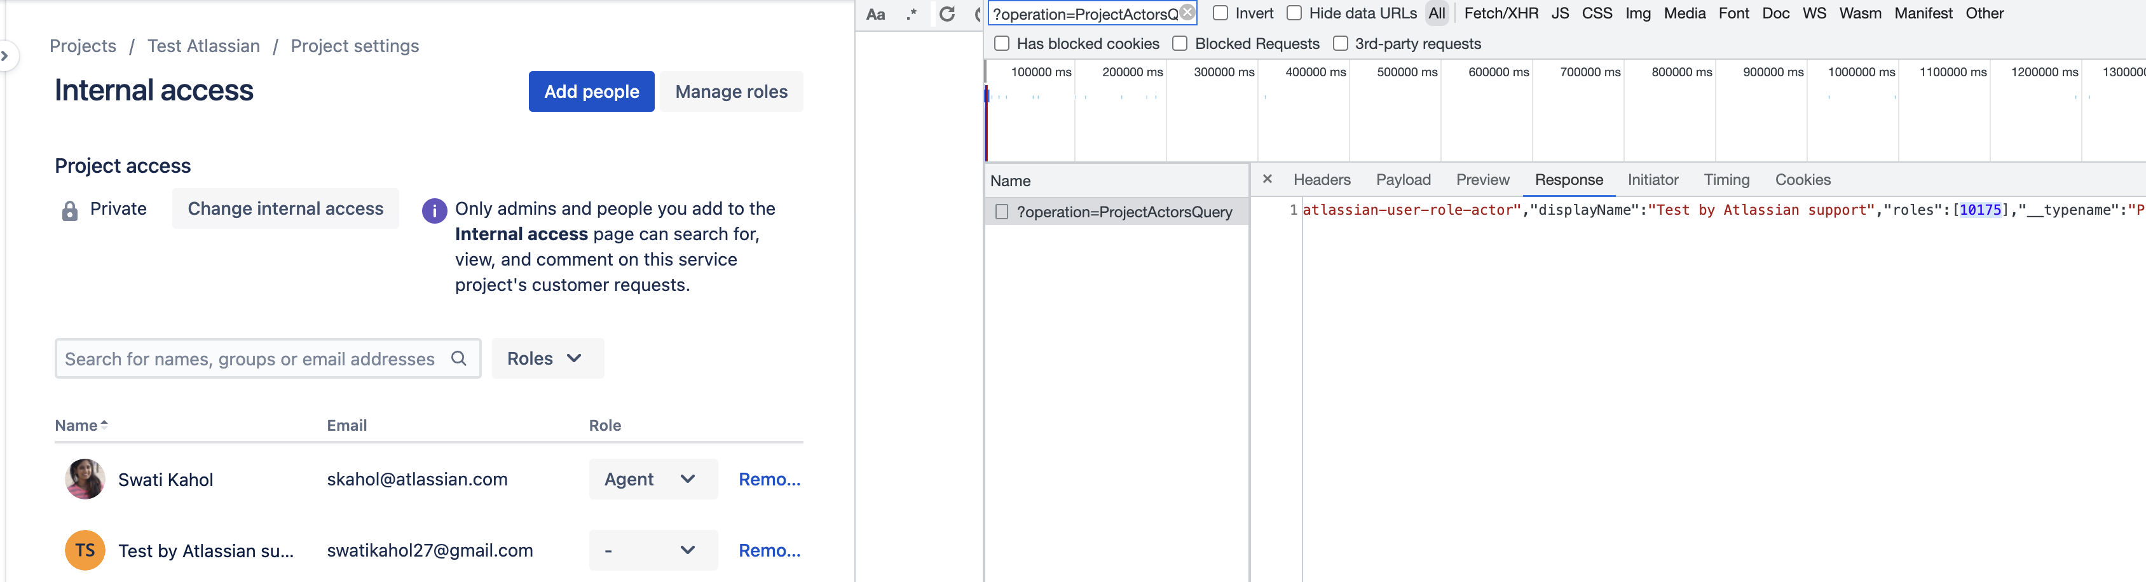Reload the page from DevTools toolbar

pyautogui.click(x=947, y=13)
